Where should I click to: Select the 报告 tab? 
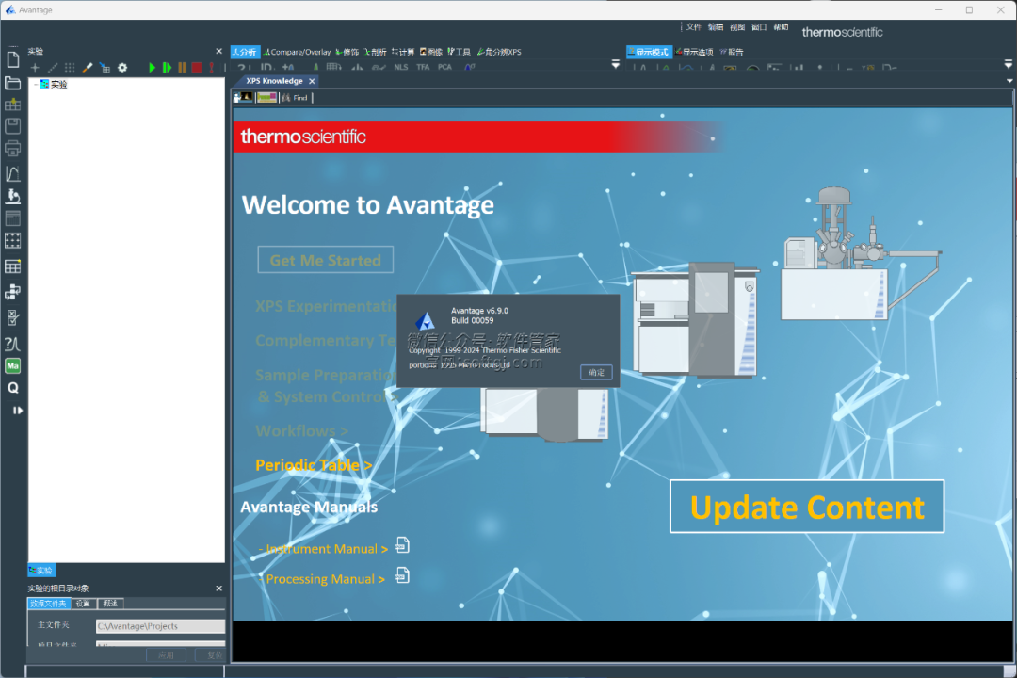[732, 52]
